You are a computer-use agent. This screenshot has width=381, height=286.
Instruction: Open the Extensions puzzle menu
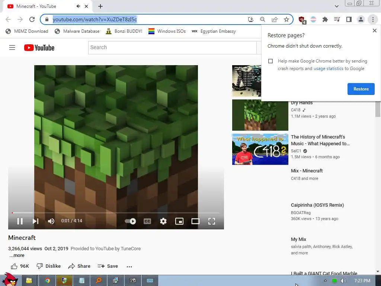325,19
